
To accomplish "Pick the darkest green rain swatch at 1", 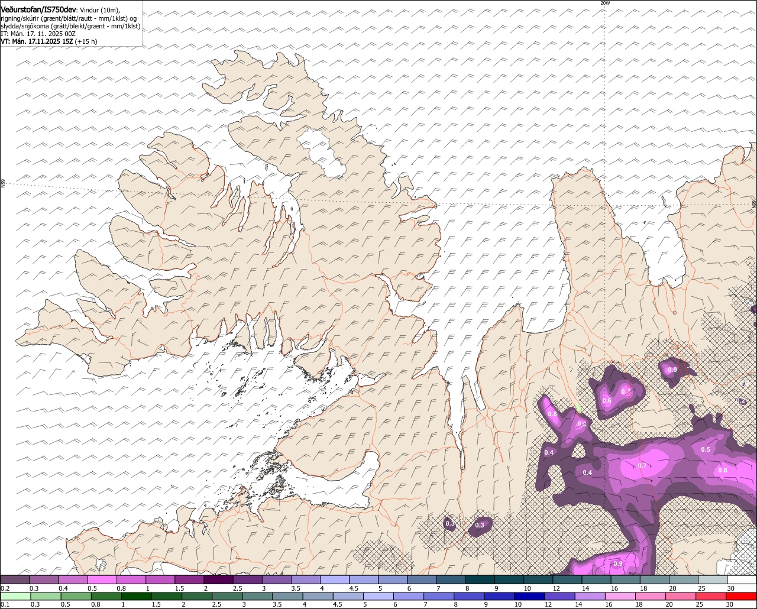I will pyautogui.click(x=137, y=597).
